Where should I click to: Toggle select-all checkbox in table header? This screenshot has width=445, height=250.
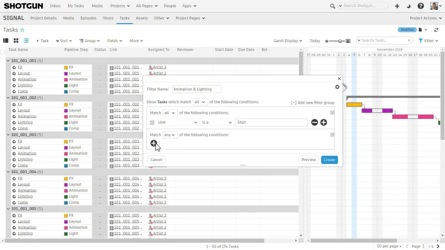[x=3, y=52]
